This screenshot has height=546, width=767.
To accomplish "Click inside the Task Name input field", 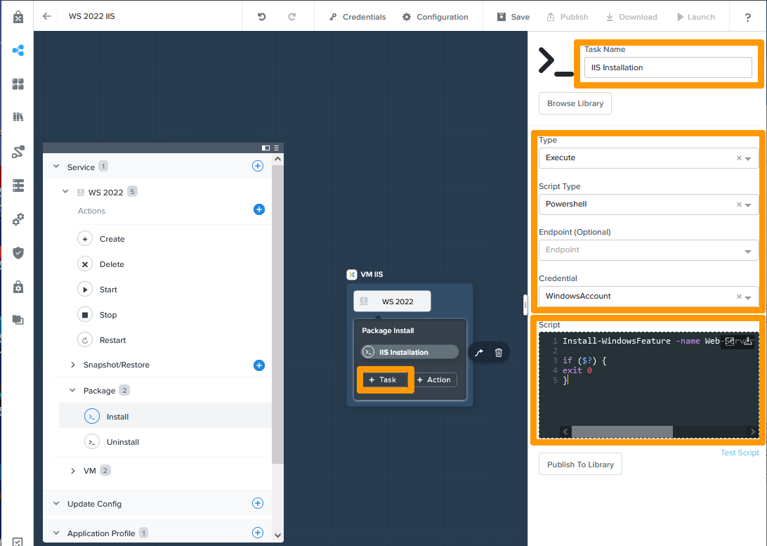I will [x=667, y=67].
